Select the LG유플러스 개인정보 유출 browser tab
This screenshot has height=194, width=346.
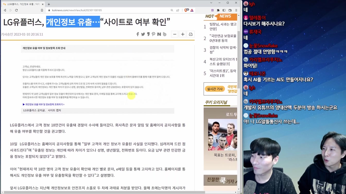[23, 4]
